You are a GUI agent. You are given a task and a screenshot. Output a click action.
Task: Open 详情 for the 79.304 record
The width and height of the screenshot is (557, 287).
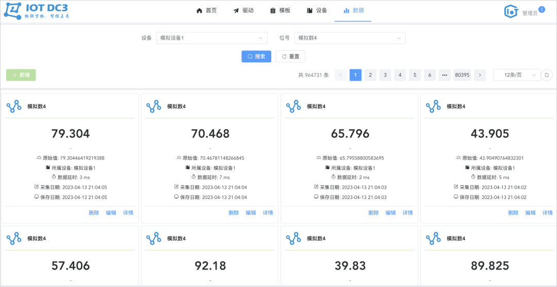pos(128,213)
